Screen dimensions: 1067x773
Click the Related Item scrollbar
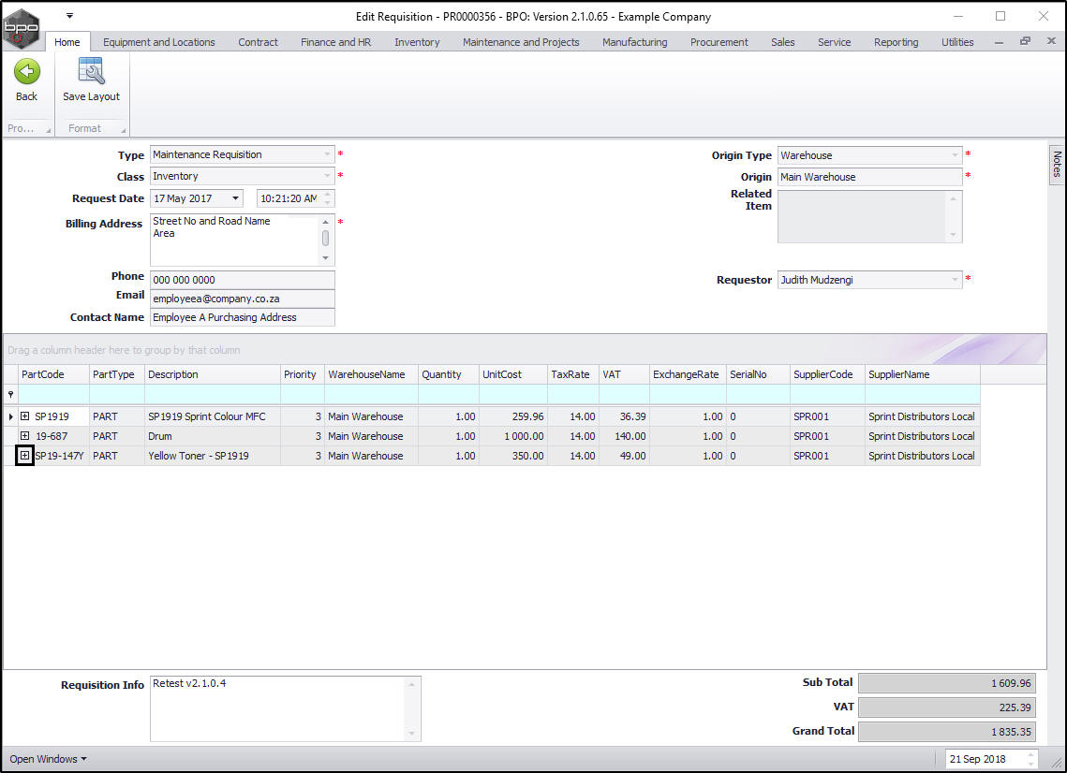click(x=953, y=216)
